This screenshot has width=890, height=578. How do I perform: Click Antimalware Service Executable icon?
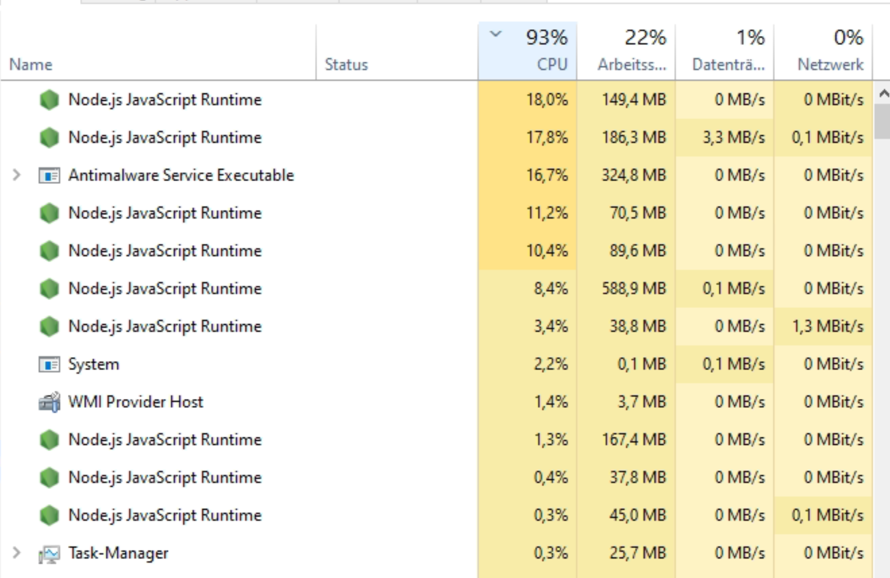coord(49,175)
